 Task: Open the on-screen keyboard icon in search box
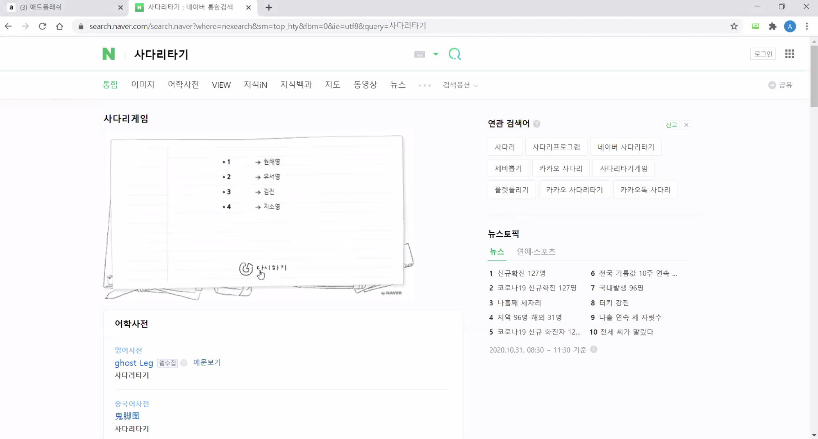pyautogui.click(x=419, y=54)
